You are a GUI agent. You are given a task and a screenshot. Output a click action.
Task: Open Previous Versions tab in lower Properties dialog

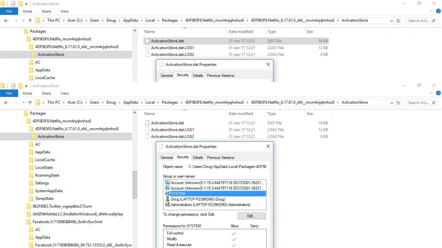(221, 157)
